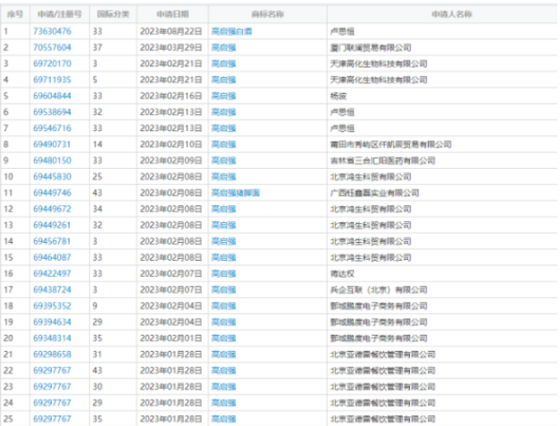560x426 pixels.
Task: Open registration number 69298658 link
Action: tap(52, 354)
